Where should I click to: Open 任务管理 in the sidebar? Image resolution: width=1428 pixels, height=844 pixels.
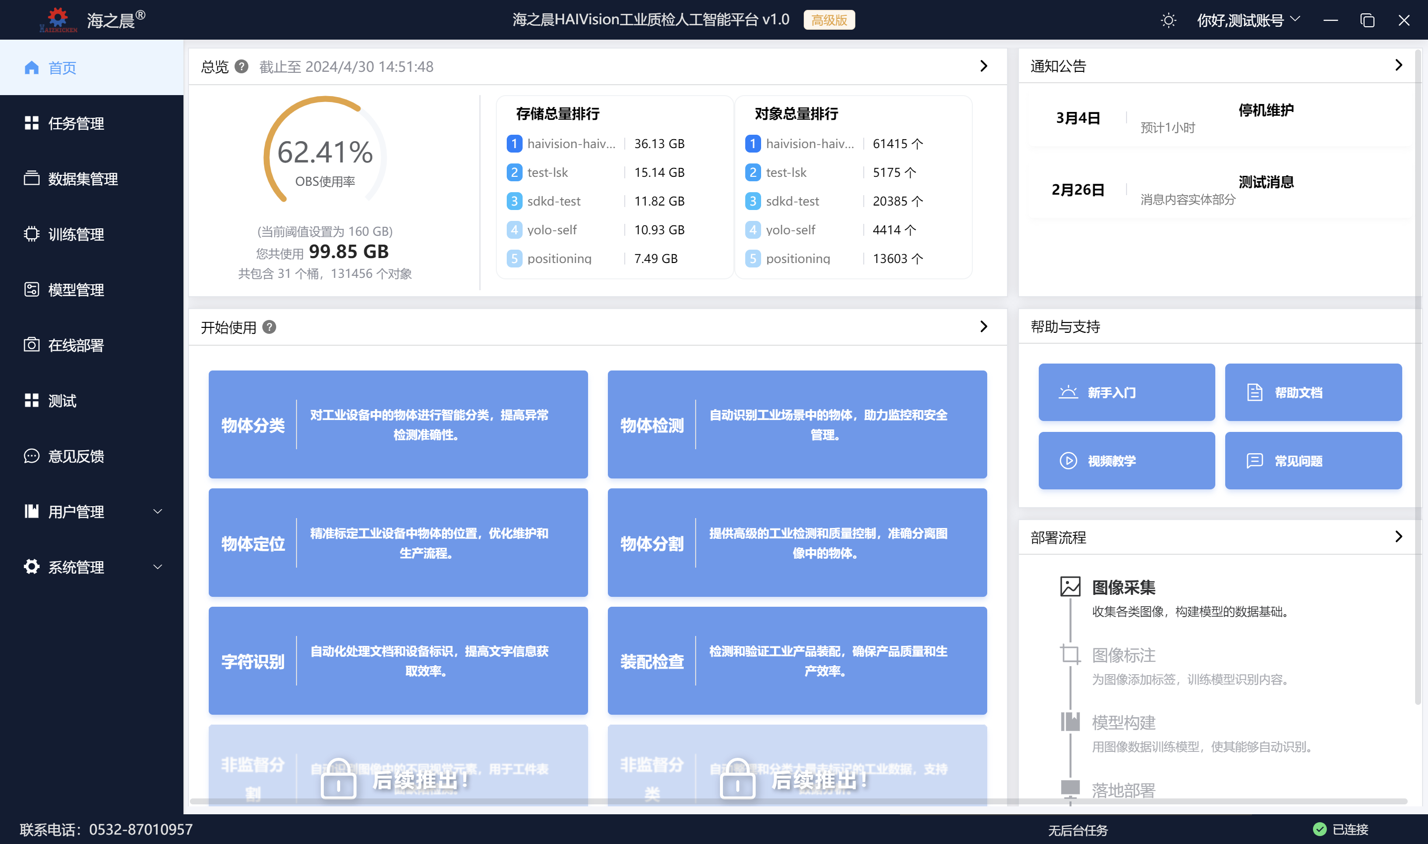pos(92,123)
